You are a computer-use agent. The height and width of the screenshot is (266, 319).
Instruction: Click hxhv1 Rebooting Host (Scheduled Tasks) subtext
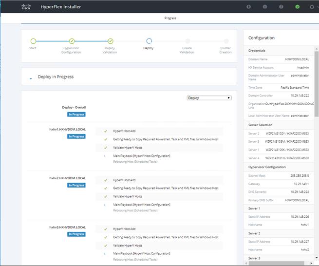coord(135,162)
